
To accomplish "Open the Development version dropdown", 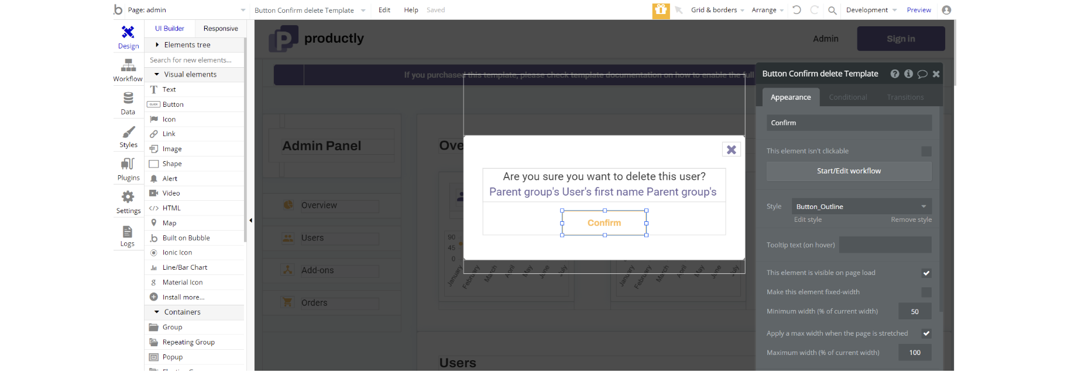I will pos(871,10).
